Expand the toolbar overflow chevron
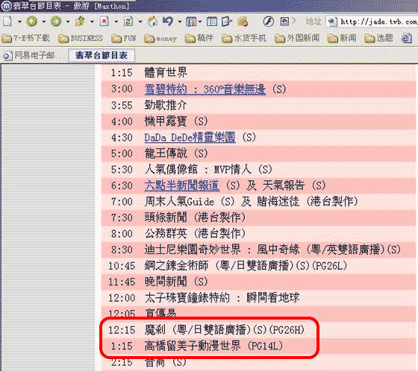 point(294,21)
